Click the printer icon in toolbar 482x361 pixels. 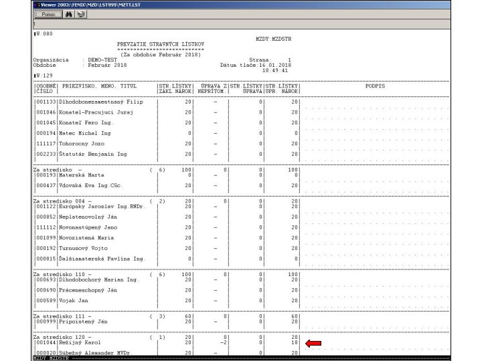point(81,15)
